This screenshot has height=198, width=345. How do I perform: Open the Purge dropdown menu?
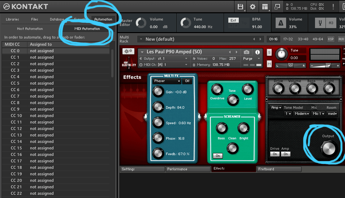pyautogui.click(x=251, y=59)
